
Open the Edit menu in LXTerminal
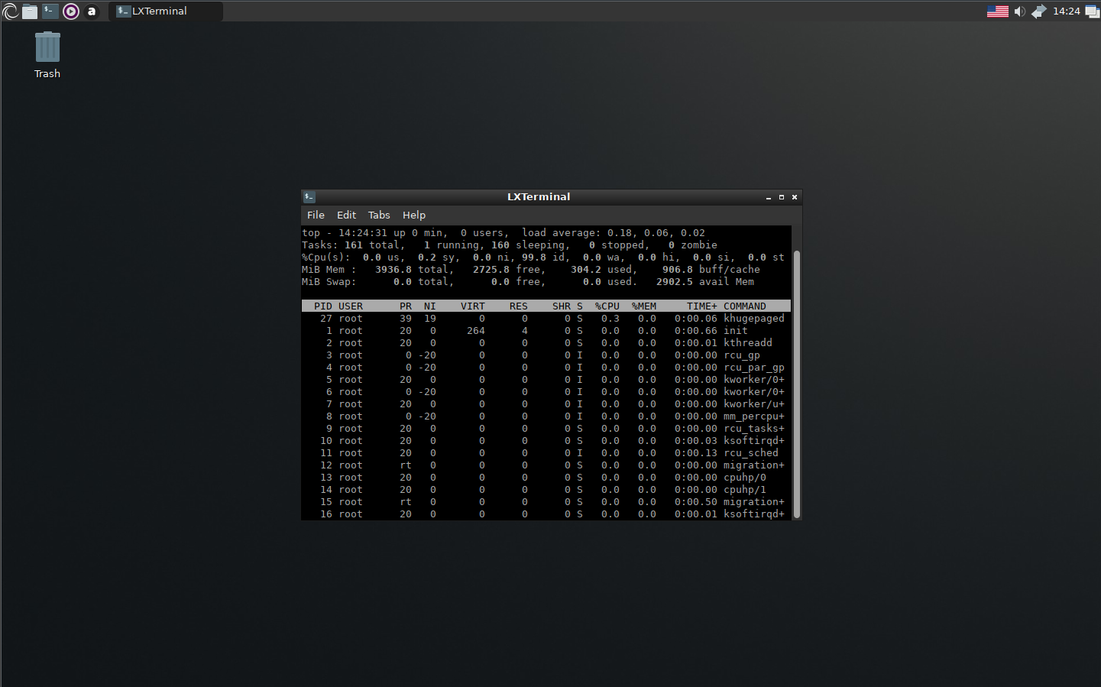pos(346,215)
